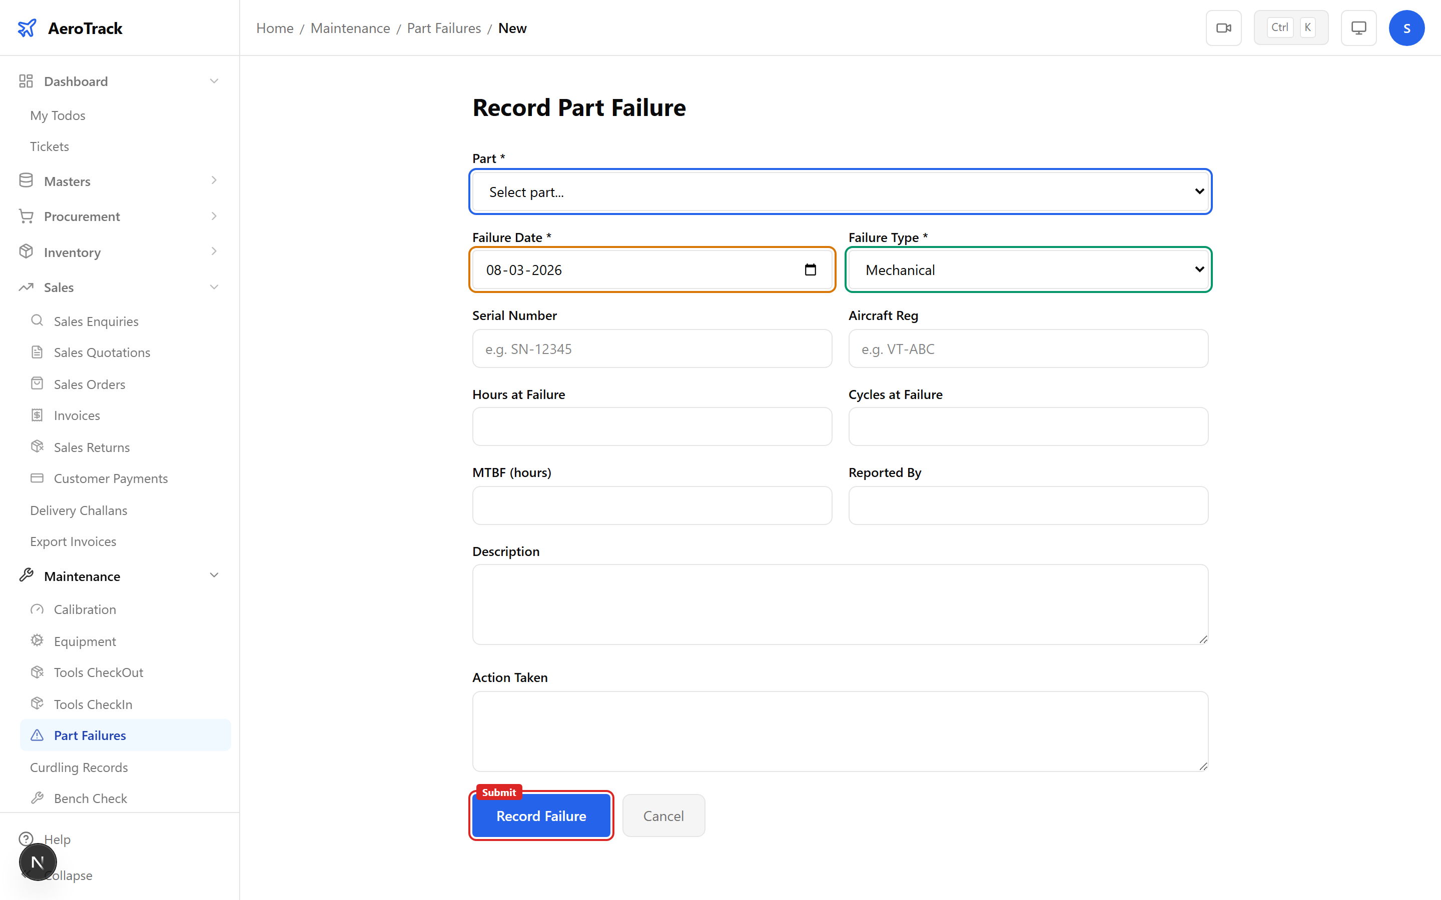This screenshot has width=1441, height=900.
Task: Collapse the Sales section in the sidebar
Action: 214,287
